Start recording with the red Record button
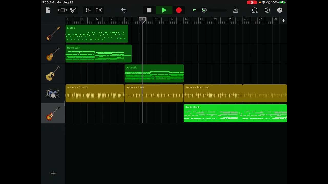 (x=179, y=10)
